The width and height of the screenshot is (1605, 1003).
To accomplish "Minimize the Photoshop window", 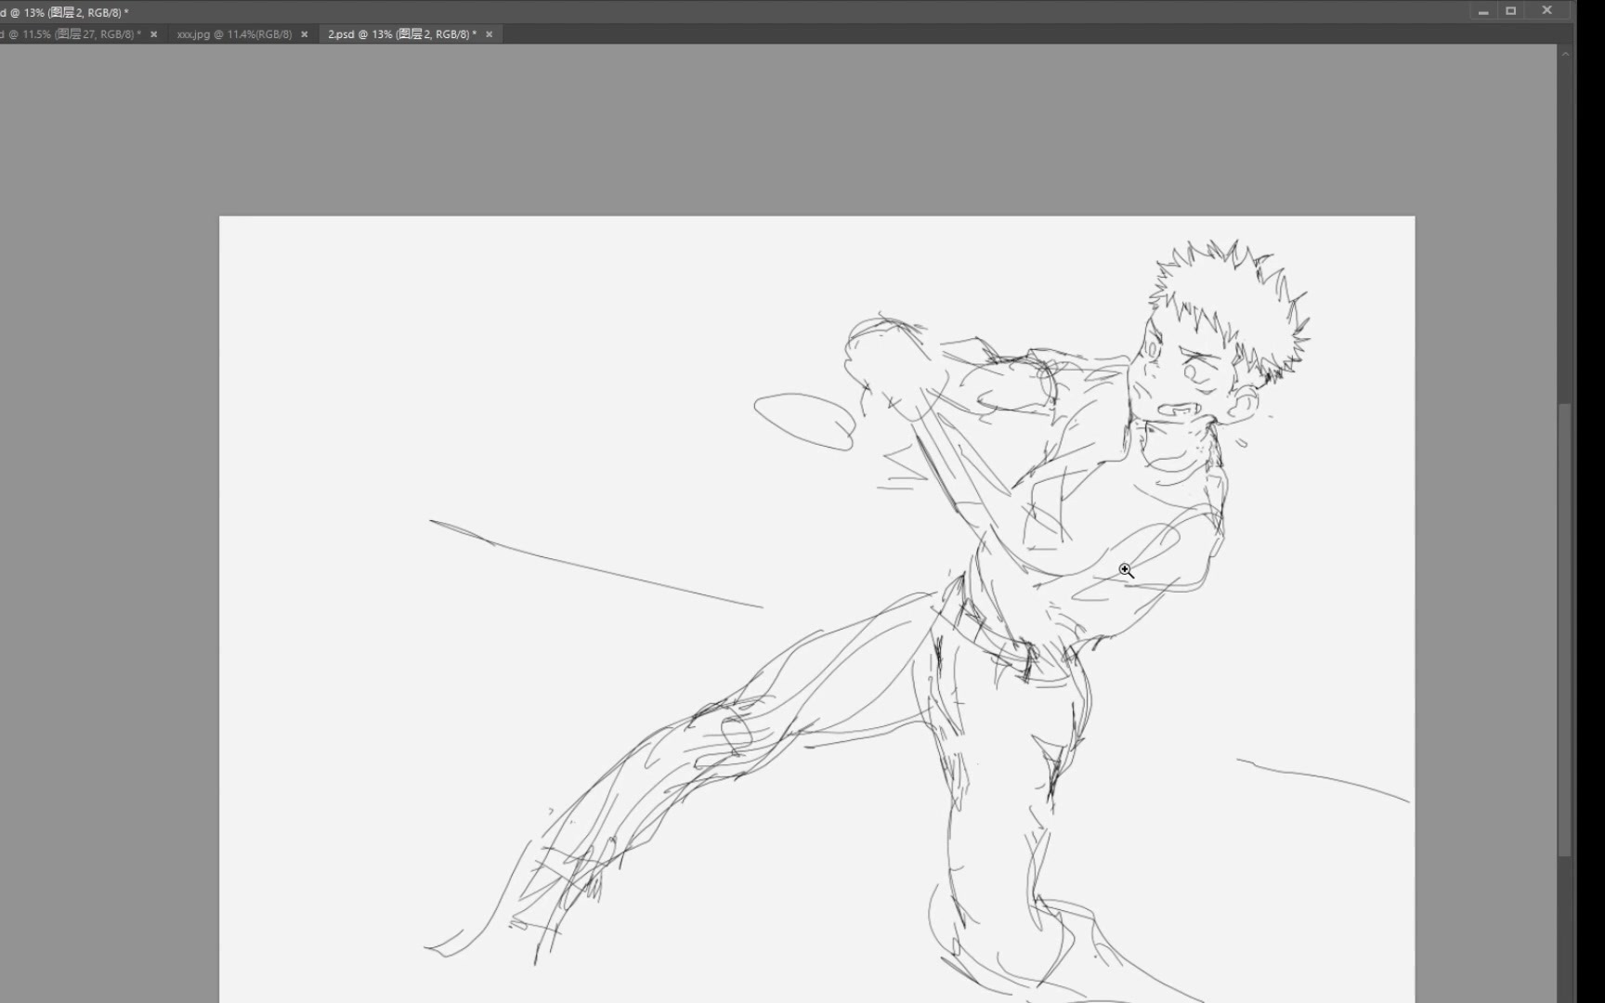I will pyautogui.click(x=1483, y=11).
